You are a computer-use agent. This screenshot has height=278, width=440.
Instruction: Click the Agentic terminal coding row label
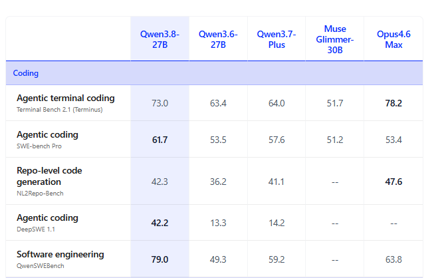tap(66, 98)
